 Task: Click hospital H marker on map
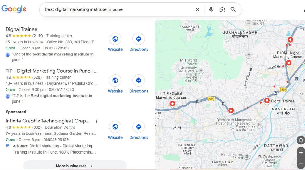pos(259,125)
